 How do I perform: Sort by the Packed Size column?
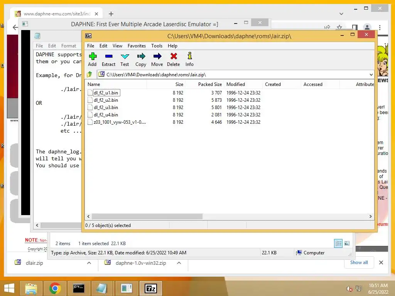[x=204, y=84]
